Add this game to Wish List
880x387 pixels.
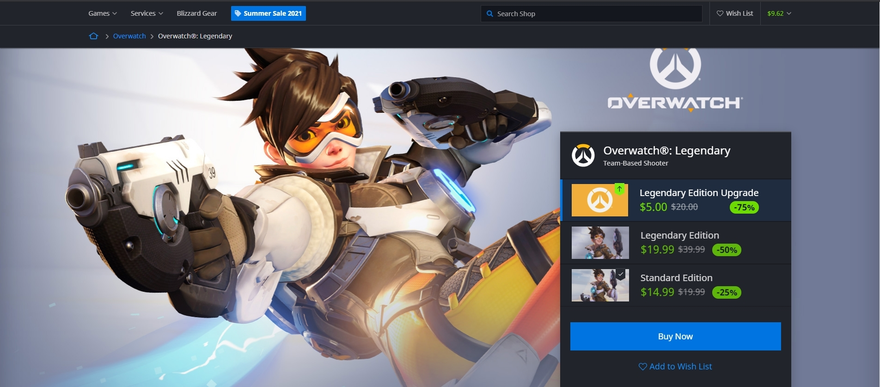tap(675, 367)
